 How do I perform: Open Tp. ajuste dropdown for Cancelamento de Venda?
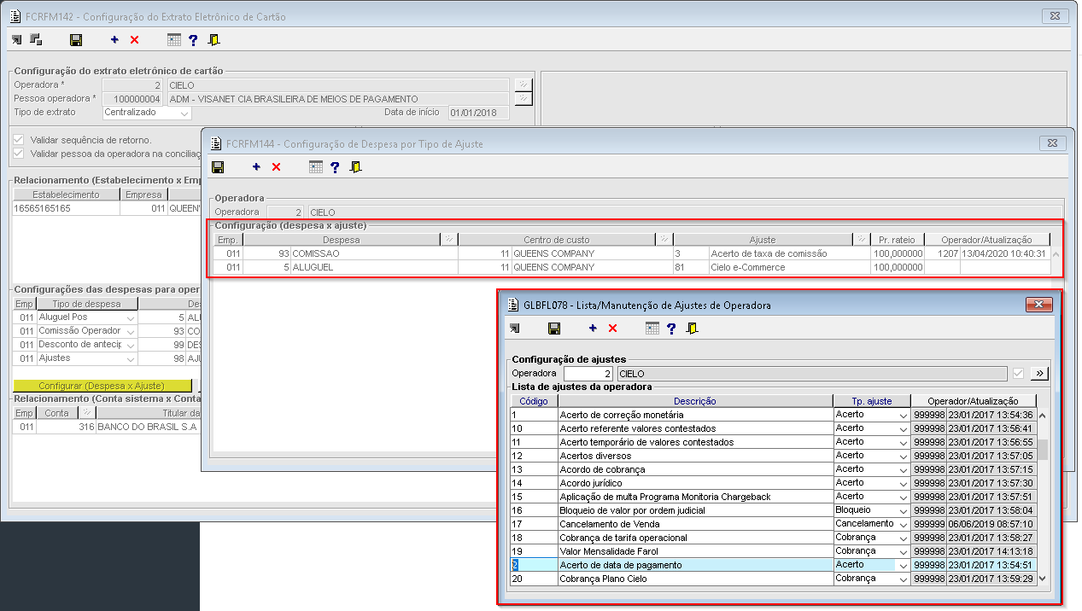pos(904,524)
